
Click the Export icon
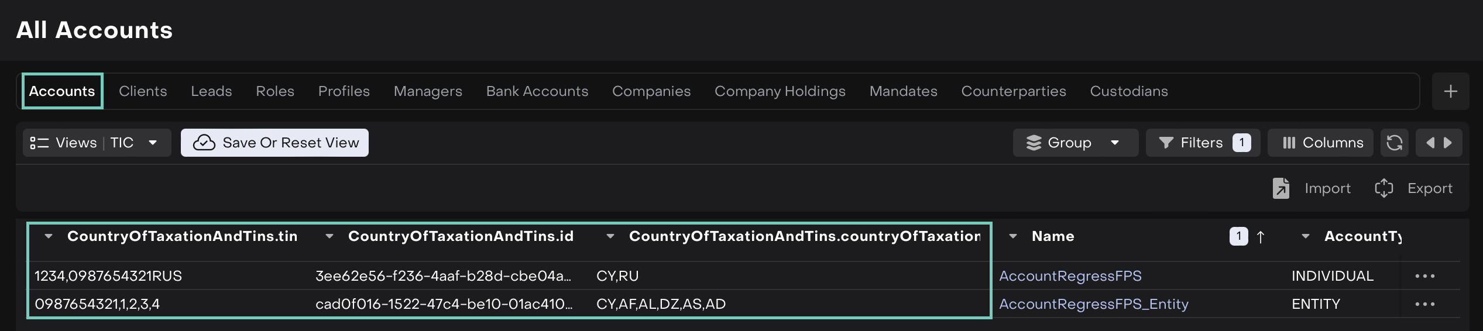click(x=1384, y=188)
